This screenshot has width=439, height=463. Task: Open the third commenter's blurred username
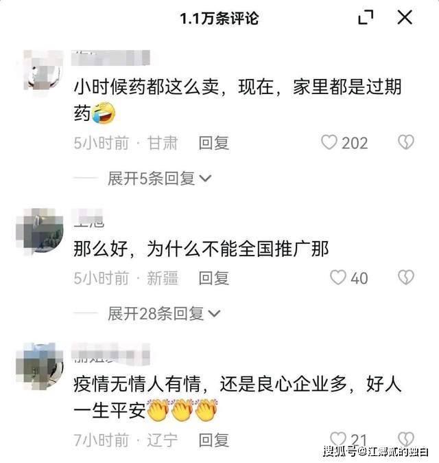[111, 354]
